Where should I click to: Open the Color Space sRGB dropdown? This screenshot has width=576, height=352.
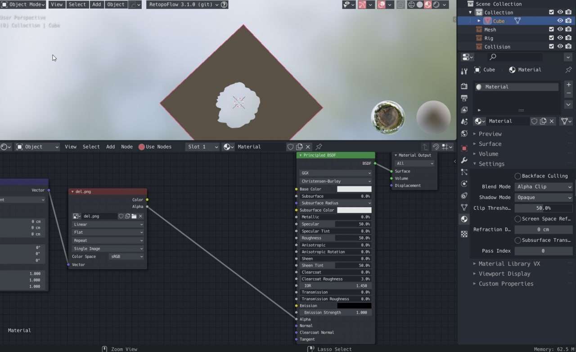click(x=126, y=257)
